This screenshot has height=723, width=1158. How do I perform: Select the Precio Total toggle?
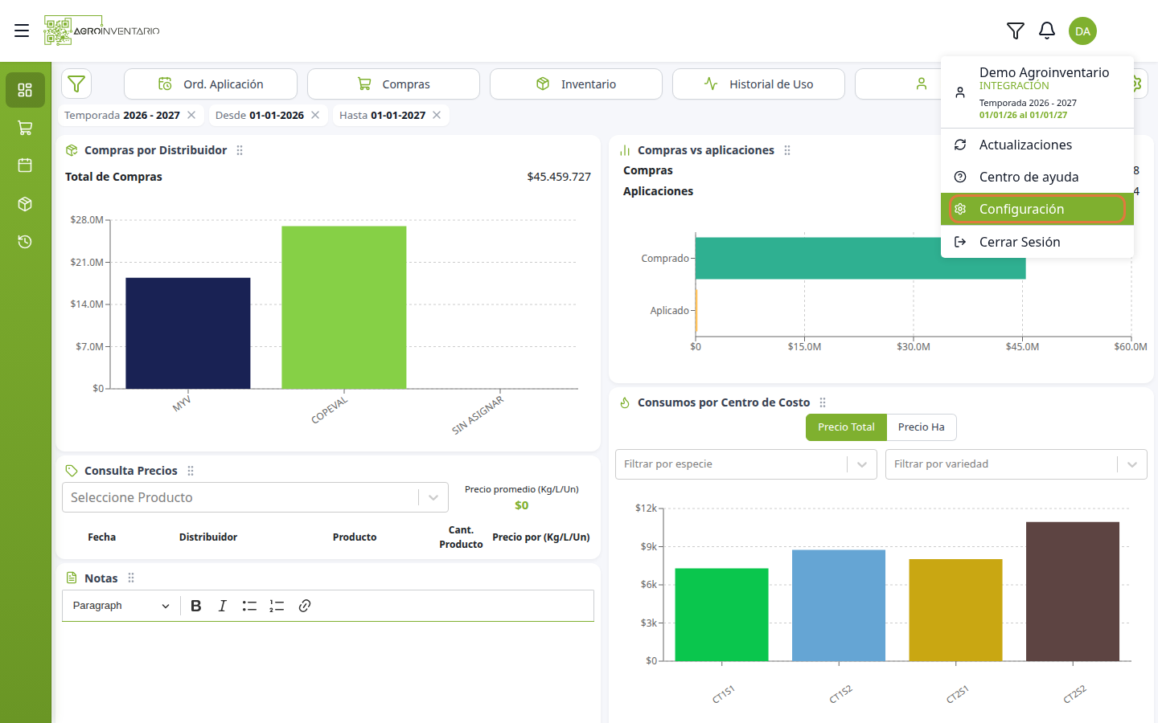point(846,427)
